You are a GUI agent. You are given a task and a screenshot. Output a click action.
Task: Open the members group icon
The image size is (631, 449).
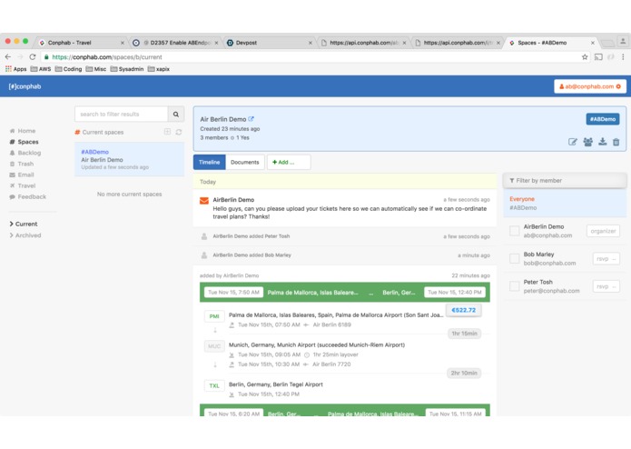tap(587, 142)
